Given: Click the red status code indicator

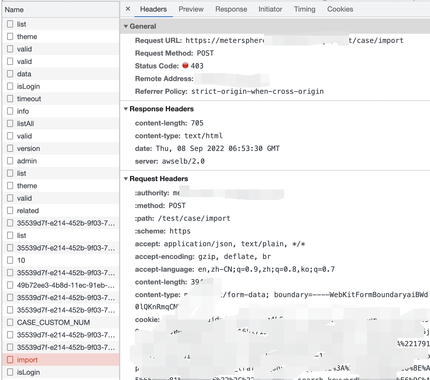Looking at the screenshot, I should [185, 66].
